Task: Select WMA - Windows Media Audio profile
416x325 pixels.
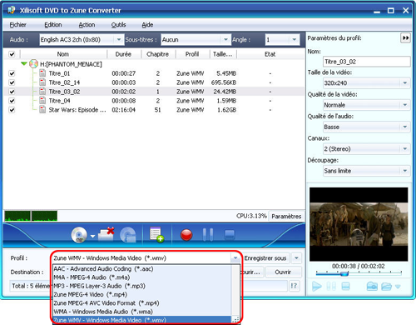Action: click(x=142, y=312)
